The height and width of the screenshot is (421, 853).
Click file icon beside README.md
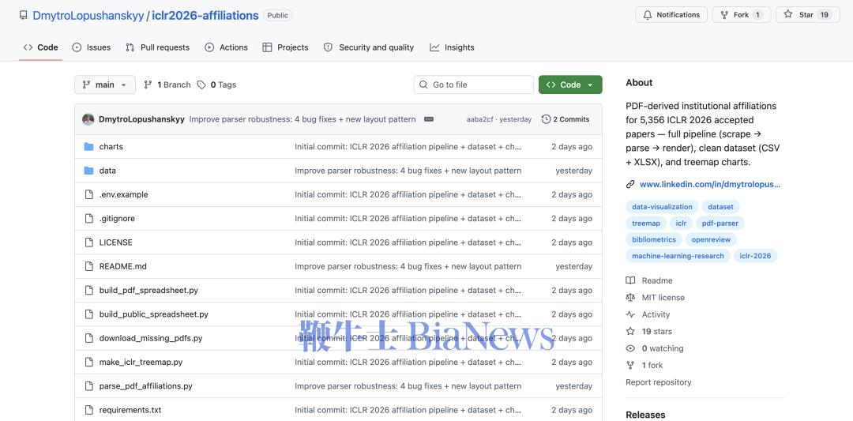click(x=88, y=266)
